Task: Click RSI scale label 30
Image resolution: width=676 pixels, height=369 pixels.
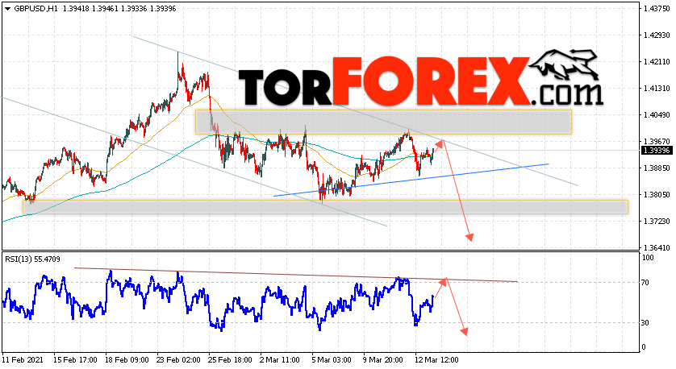Action: pyautogui.click(x=645, y=323)
